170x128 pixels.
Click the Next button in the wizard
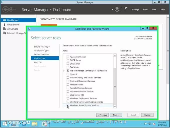116,115
